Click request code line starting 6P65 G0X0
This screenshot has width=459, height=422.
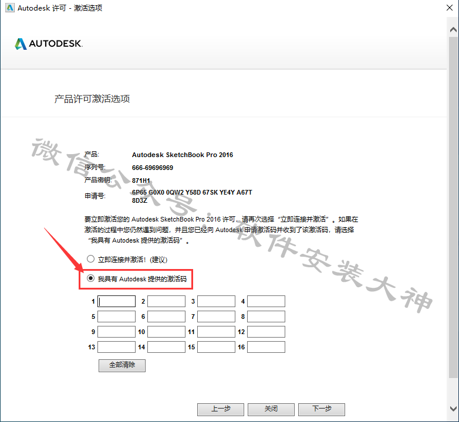tap(192, 192)
